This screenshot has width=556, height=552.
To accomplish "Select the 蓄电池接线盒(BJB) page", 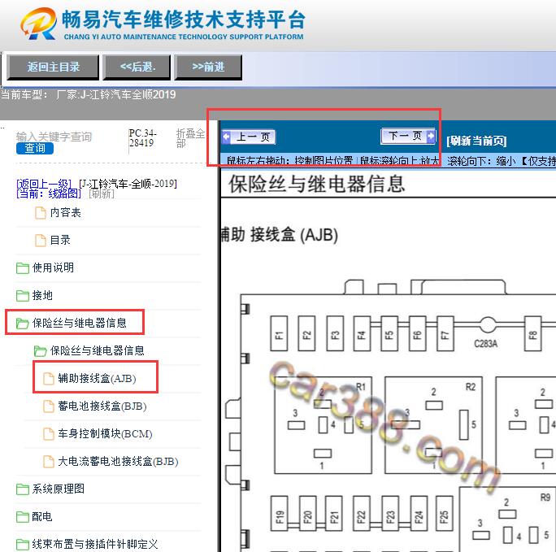I will tap(102, 406).
